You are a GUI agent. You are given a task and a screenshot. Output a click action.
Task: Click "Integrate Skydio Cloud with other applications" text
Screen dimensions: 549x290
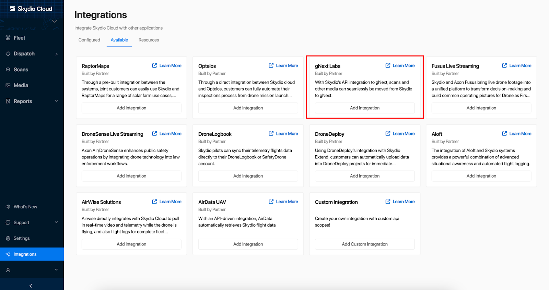118,28
